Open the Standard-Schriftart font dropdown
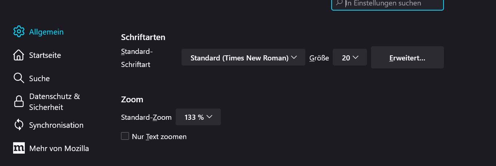 [x=243, y=58]
